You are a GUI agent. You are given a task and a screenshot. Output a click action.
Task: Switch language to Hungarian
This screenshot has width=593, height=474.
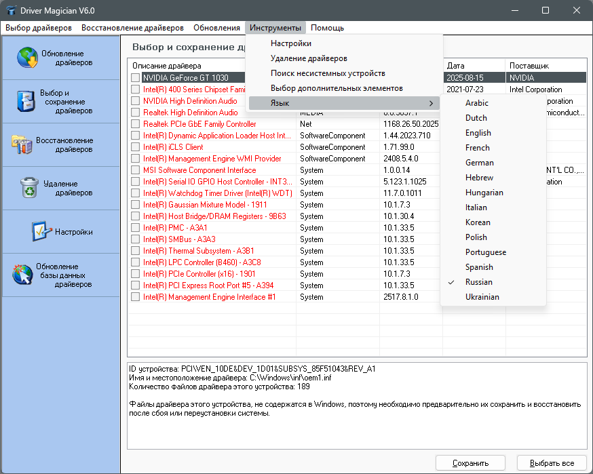493,193
